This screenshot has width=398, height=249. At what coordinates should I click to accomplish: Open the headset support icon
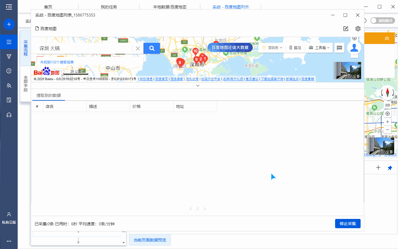pos(9,115)
